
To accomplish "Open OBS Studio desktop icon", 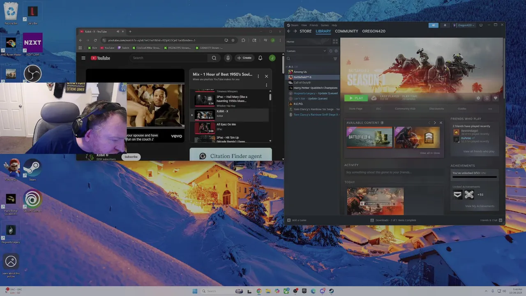I will pos(32,74).
